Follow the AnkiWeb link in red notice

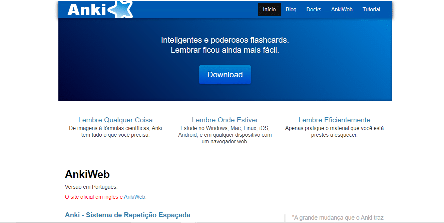[134, 197]
